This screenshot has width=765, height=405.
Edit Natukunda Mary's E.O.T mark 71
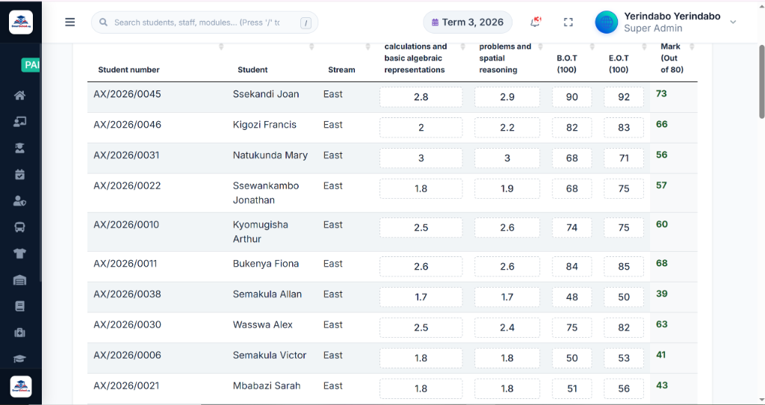(x=624, y=158)
